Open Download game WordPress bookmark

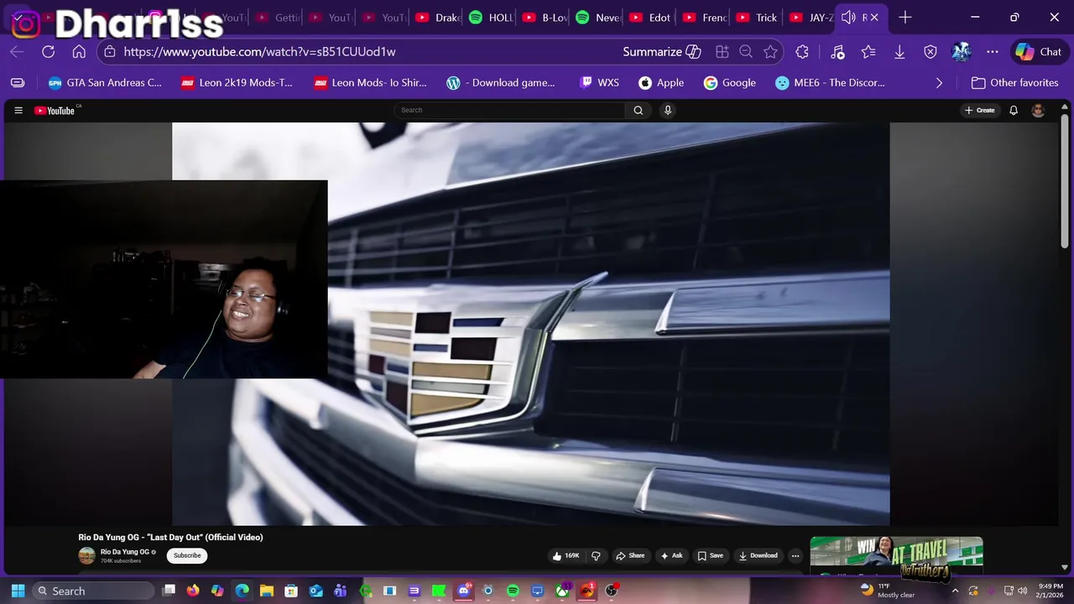(501, 83)
